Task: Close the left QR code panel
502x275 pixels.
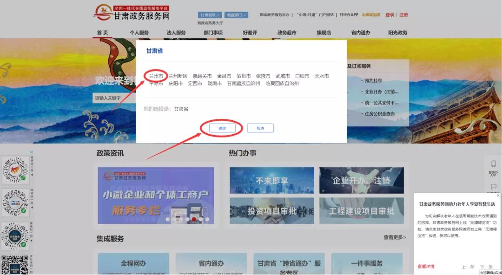Action: coord(32,152)
